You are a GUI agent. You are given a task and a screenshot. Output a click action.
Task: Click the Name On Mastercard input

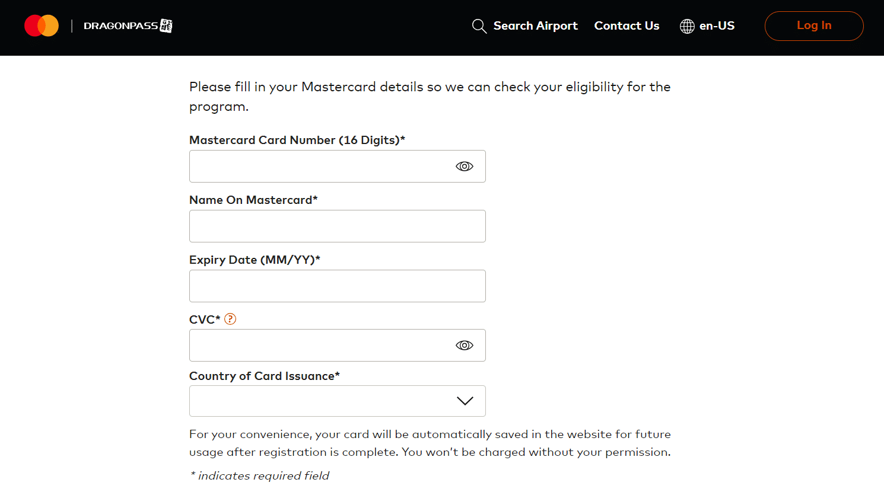(x=337, y=226)
